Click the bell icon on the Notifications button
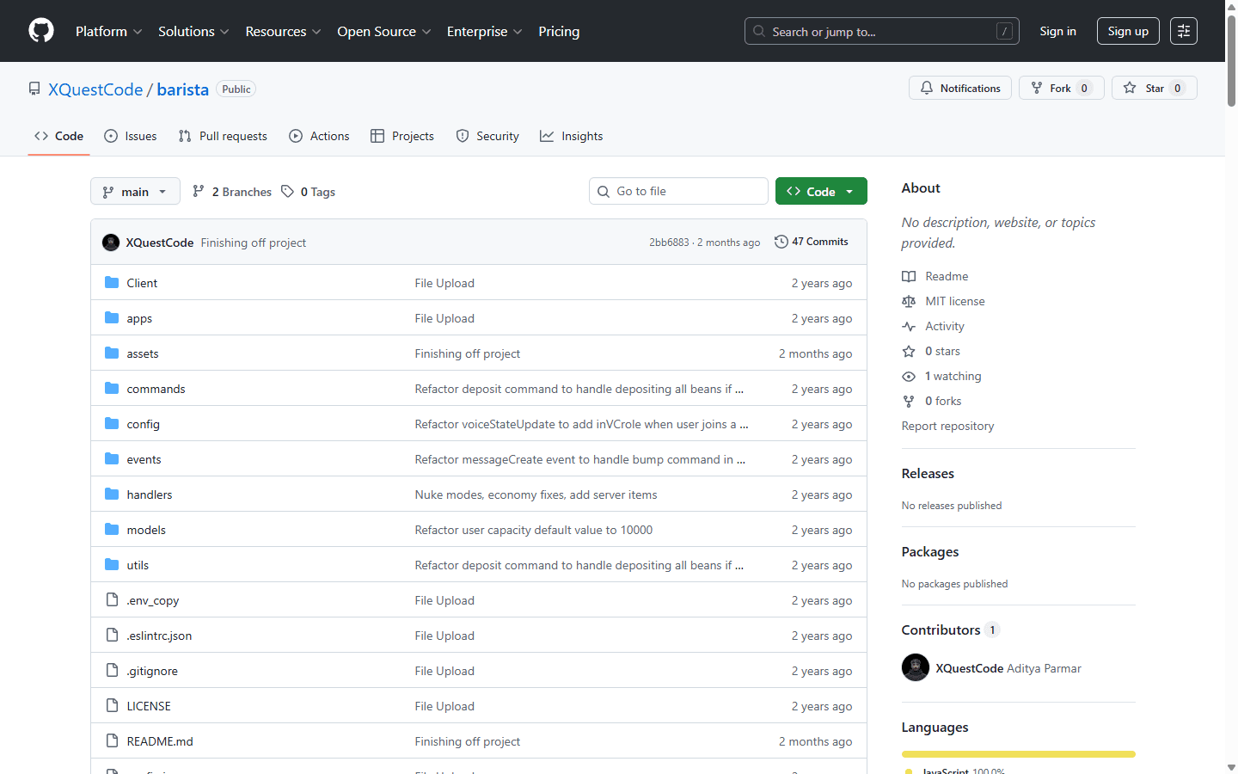Screen dimensions: 1238x774 click(926, 88)
